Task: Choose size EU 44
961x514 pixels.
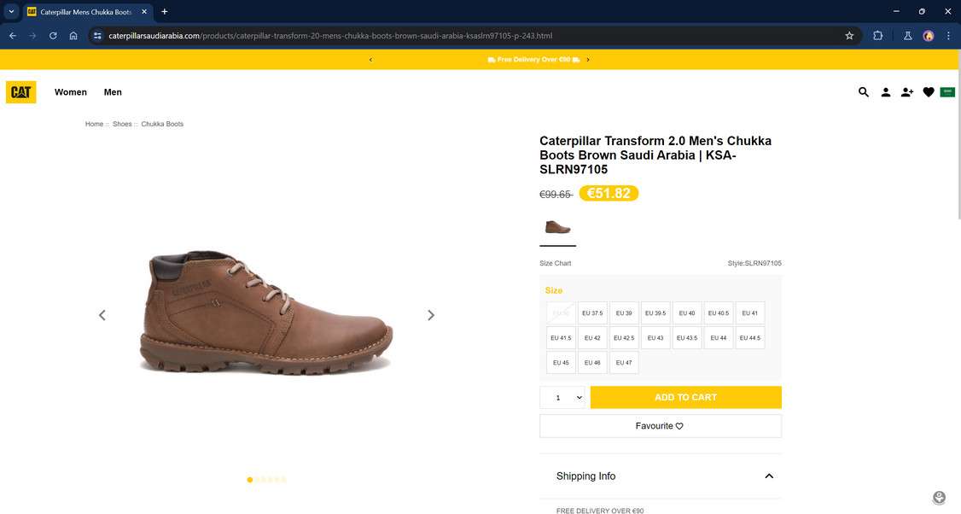Action: pos(719,338)
